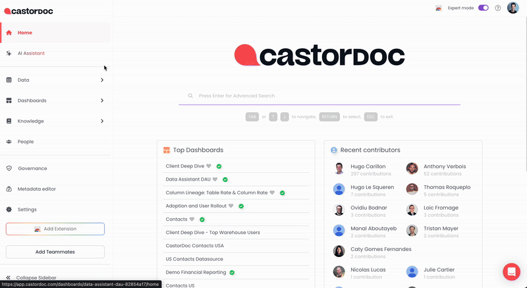Open Tristan Mayer contributor profile
Image resolution: width=527 pixels, height=288 pixels.
tap(441, 229)
